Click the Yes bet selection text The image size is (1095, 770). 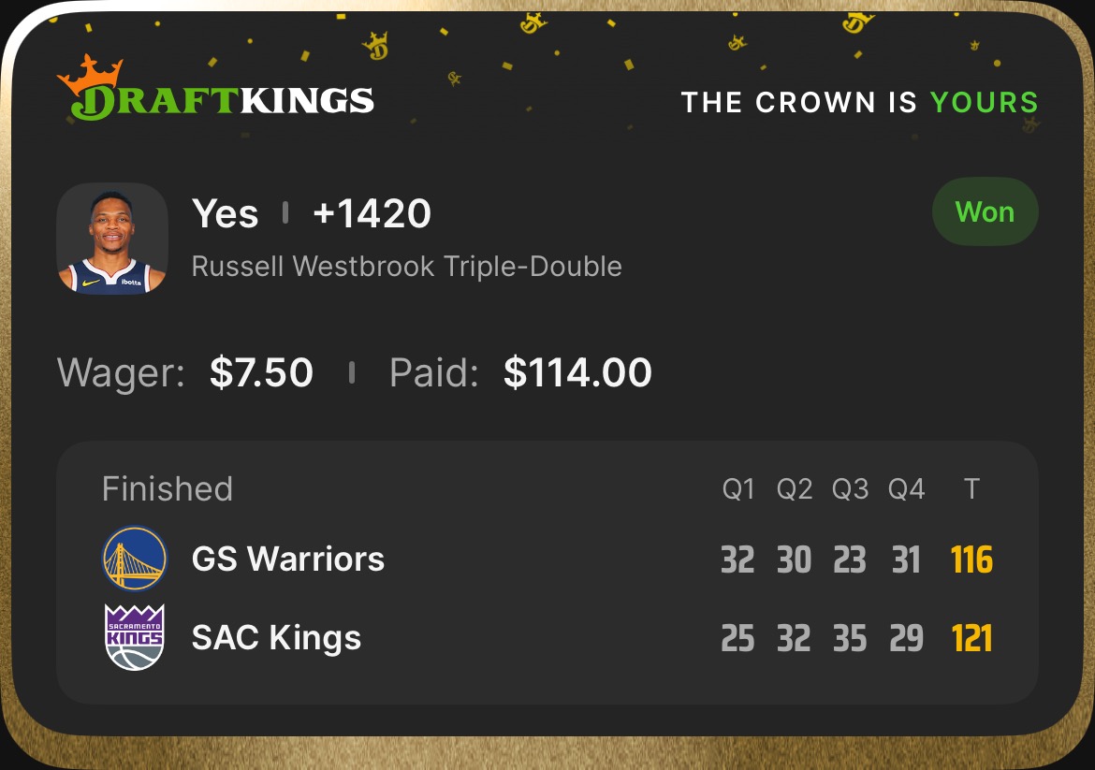pyautogui.click(x=225, y=214)
